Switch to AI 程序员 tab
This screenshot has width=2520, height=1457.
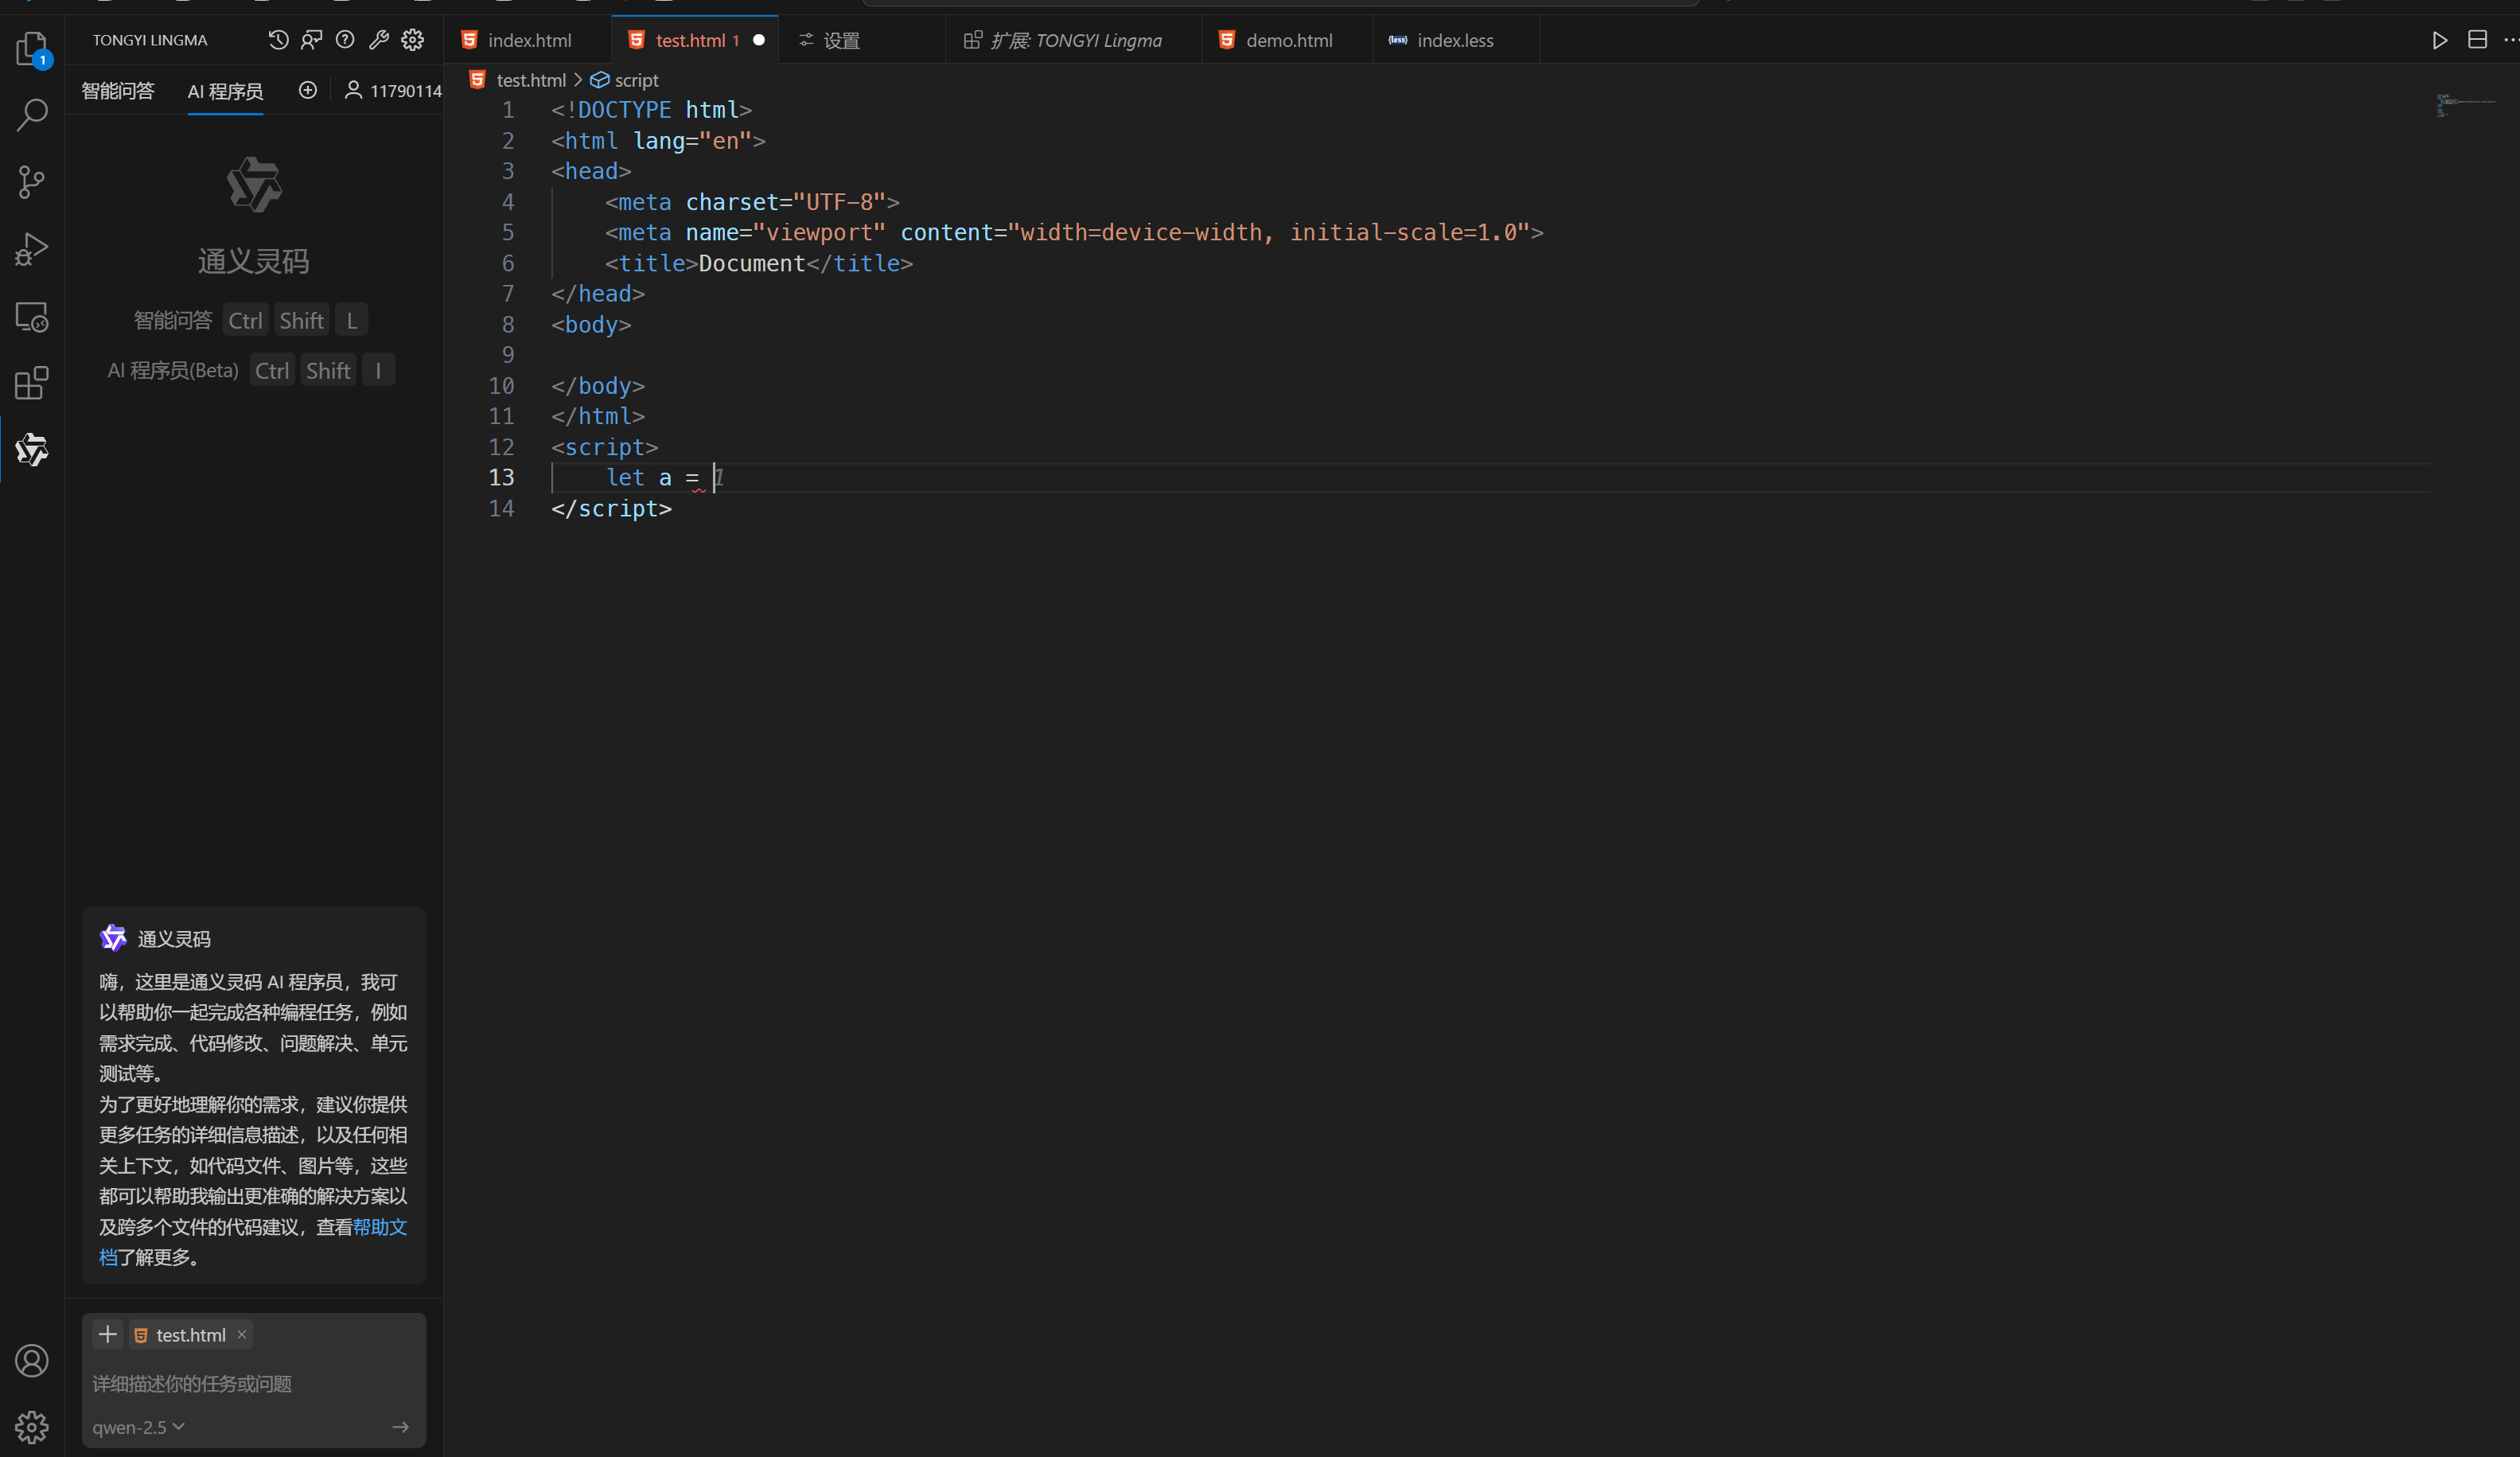click(x=225, y=91)
